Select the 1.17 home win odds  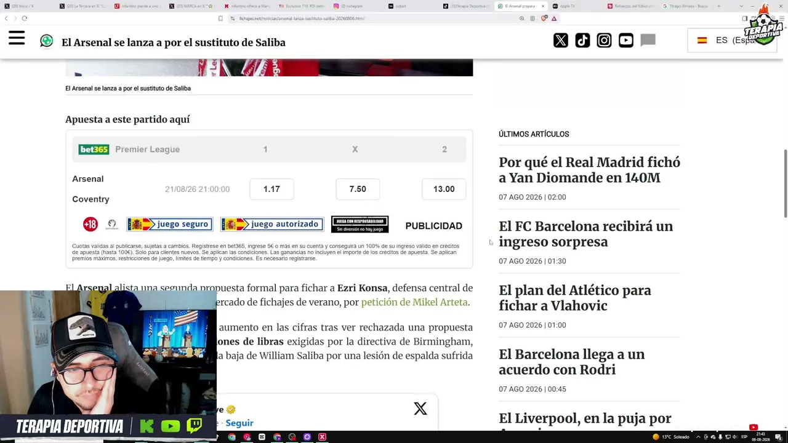[x=271, y=189]
